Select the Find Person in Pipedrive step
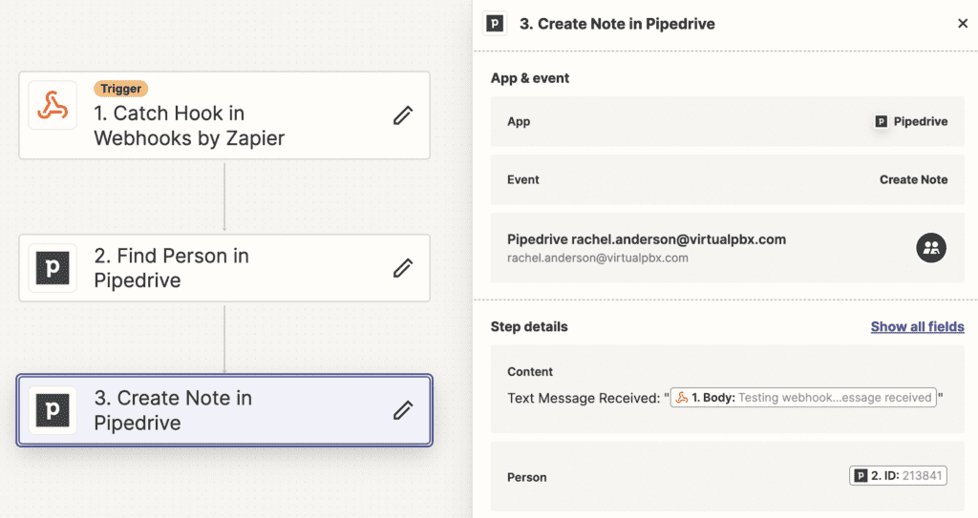The image size is (978, 518). (x=224, y=268)
